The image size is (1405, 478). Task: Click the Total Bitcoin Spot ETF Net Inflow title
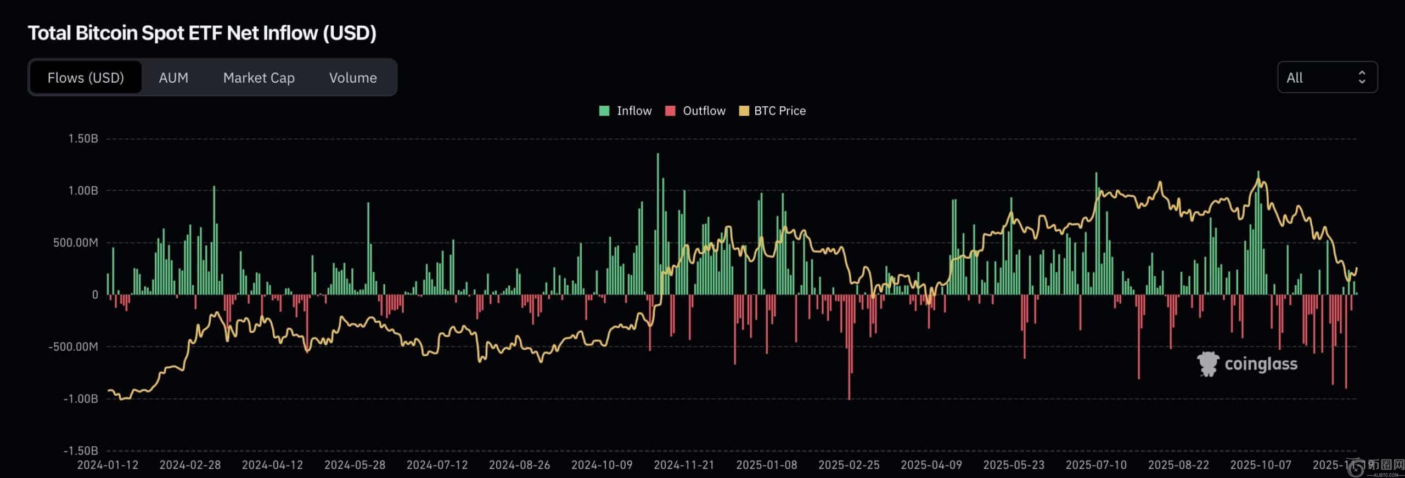(x=202, y=33)
